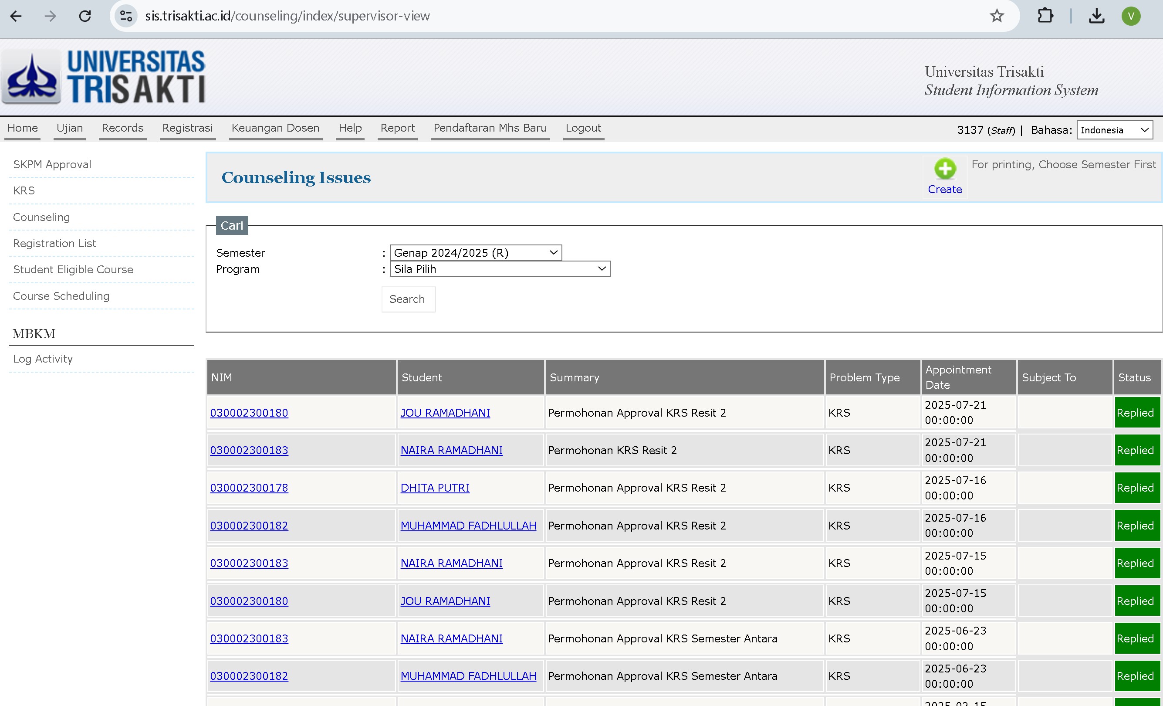This screenshot has width=1163, height=706.
Task: Open NIM 030002300183 with Permohonan KRS Resit 2
Action: (249, 450)
